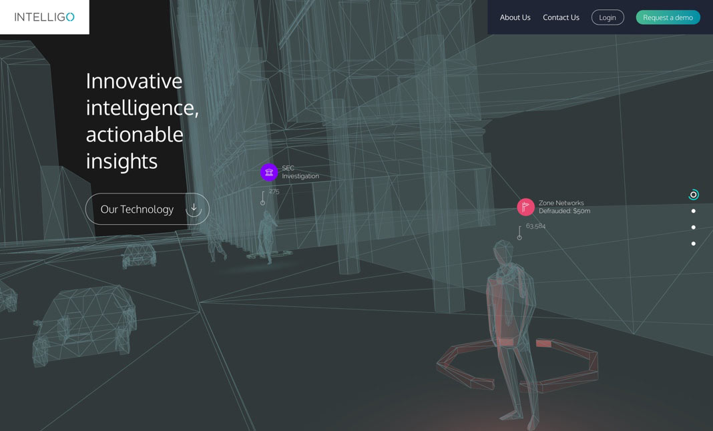This screenshot has width=713, height=431.
Task: Click the Request a demo button
Action: [668, 17]
